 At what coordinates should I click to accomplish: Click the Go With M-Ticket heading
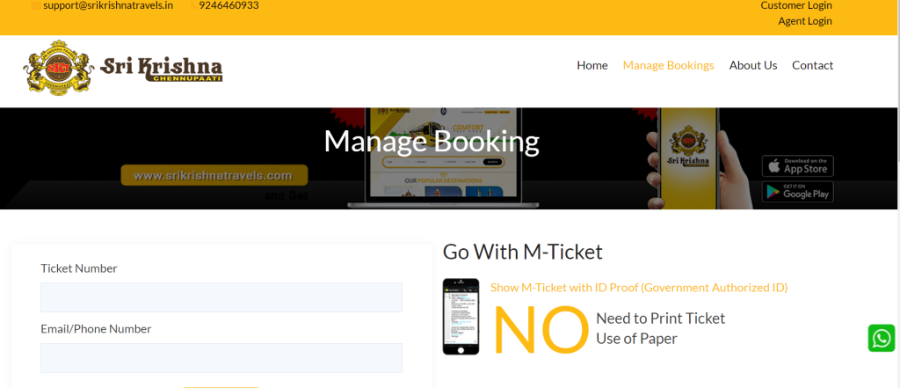click(x=522, y=252)
